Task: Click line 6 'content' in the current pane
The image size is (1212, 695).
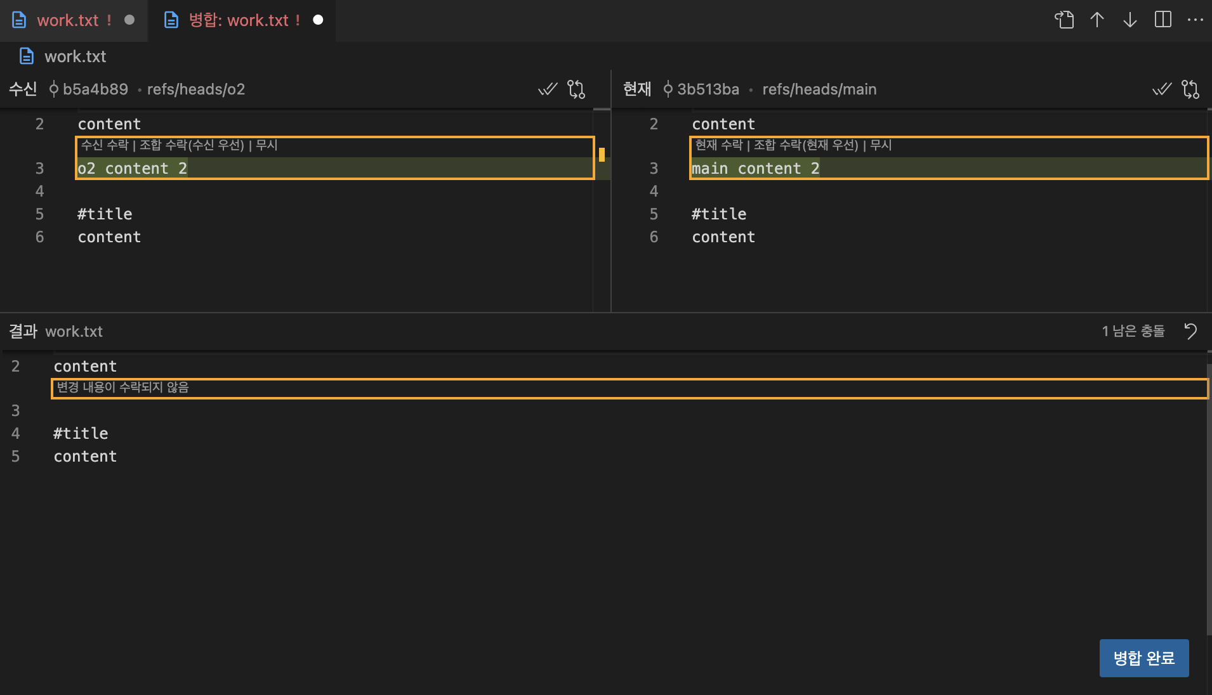Action: [723, 237]
